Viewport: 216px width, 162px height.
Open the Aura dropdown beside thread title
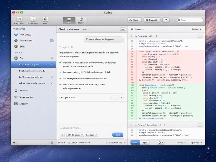[x=86, y=29]
